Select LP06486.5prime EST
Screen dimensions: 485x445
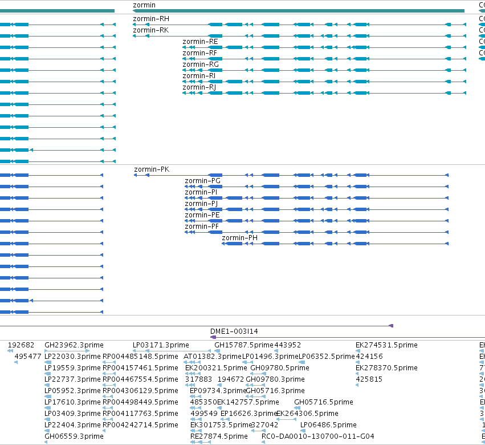(328, 425)
